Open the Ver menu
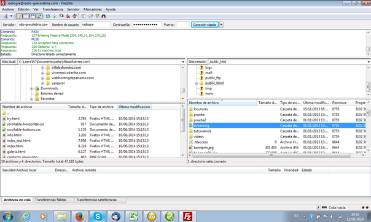 [36, 9]
